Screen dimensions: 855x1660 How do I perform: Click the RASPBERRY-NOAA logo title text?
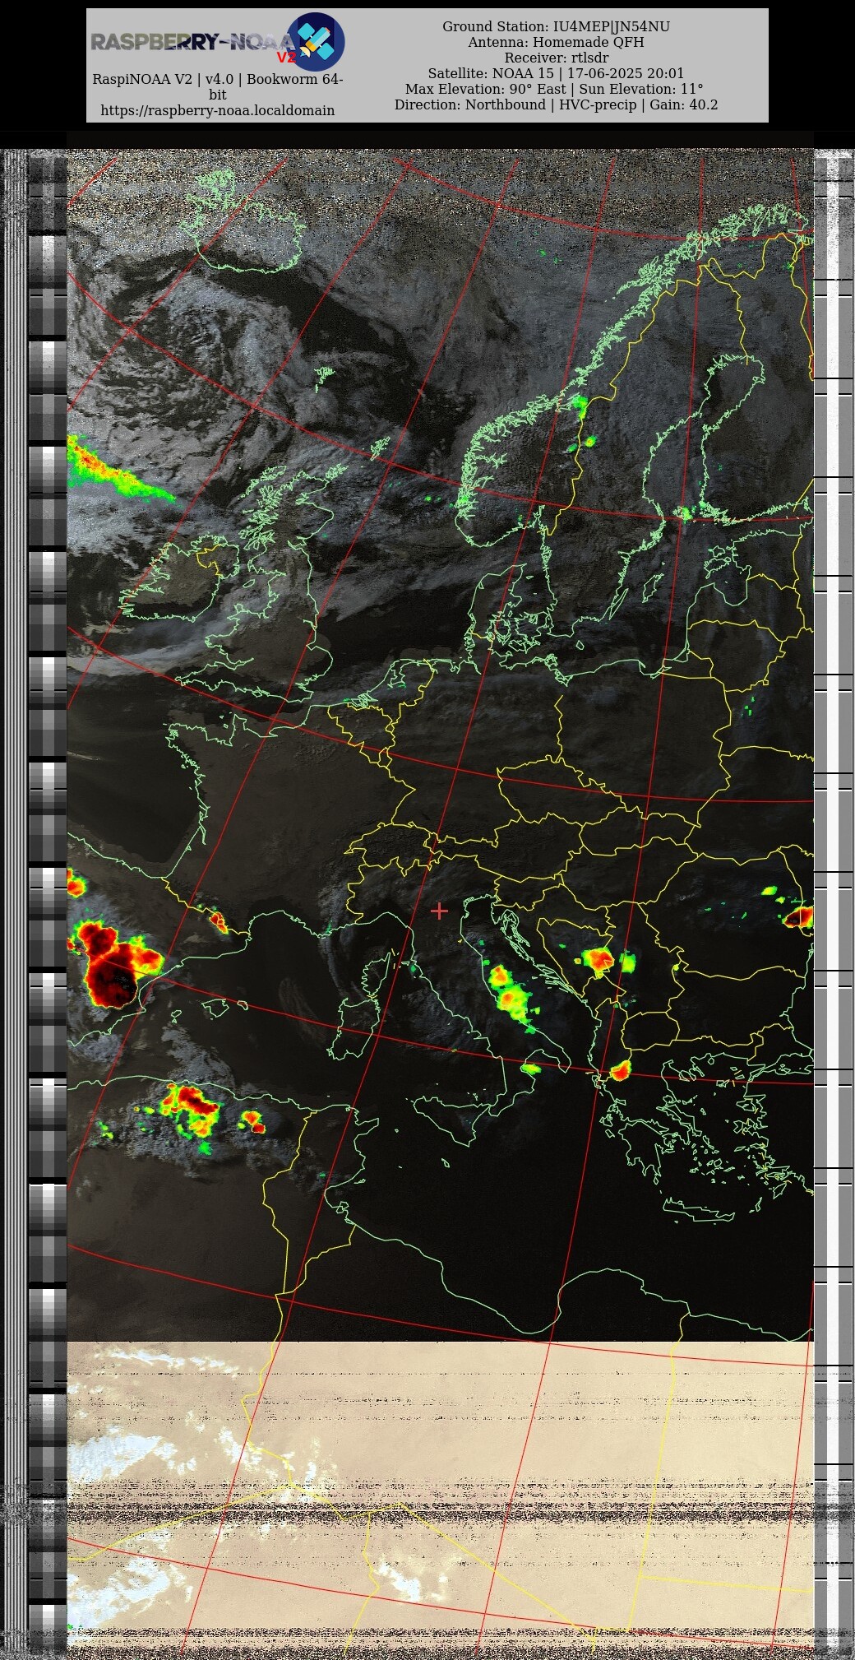click(x=192, y=42)
